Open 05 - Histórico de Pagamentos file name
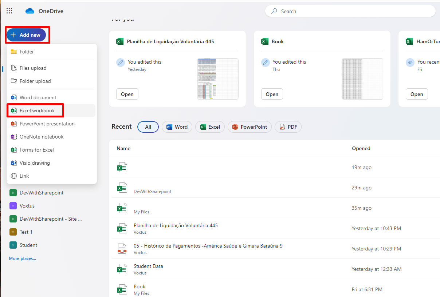This screenshot has height=297, width=440. (x=208, y=246)
